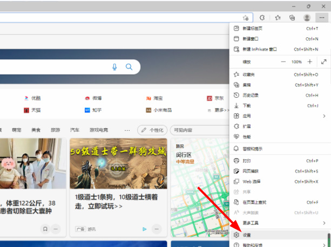Click the voice search microphone icon

click(x=114, y=67)
